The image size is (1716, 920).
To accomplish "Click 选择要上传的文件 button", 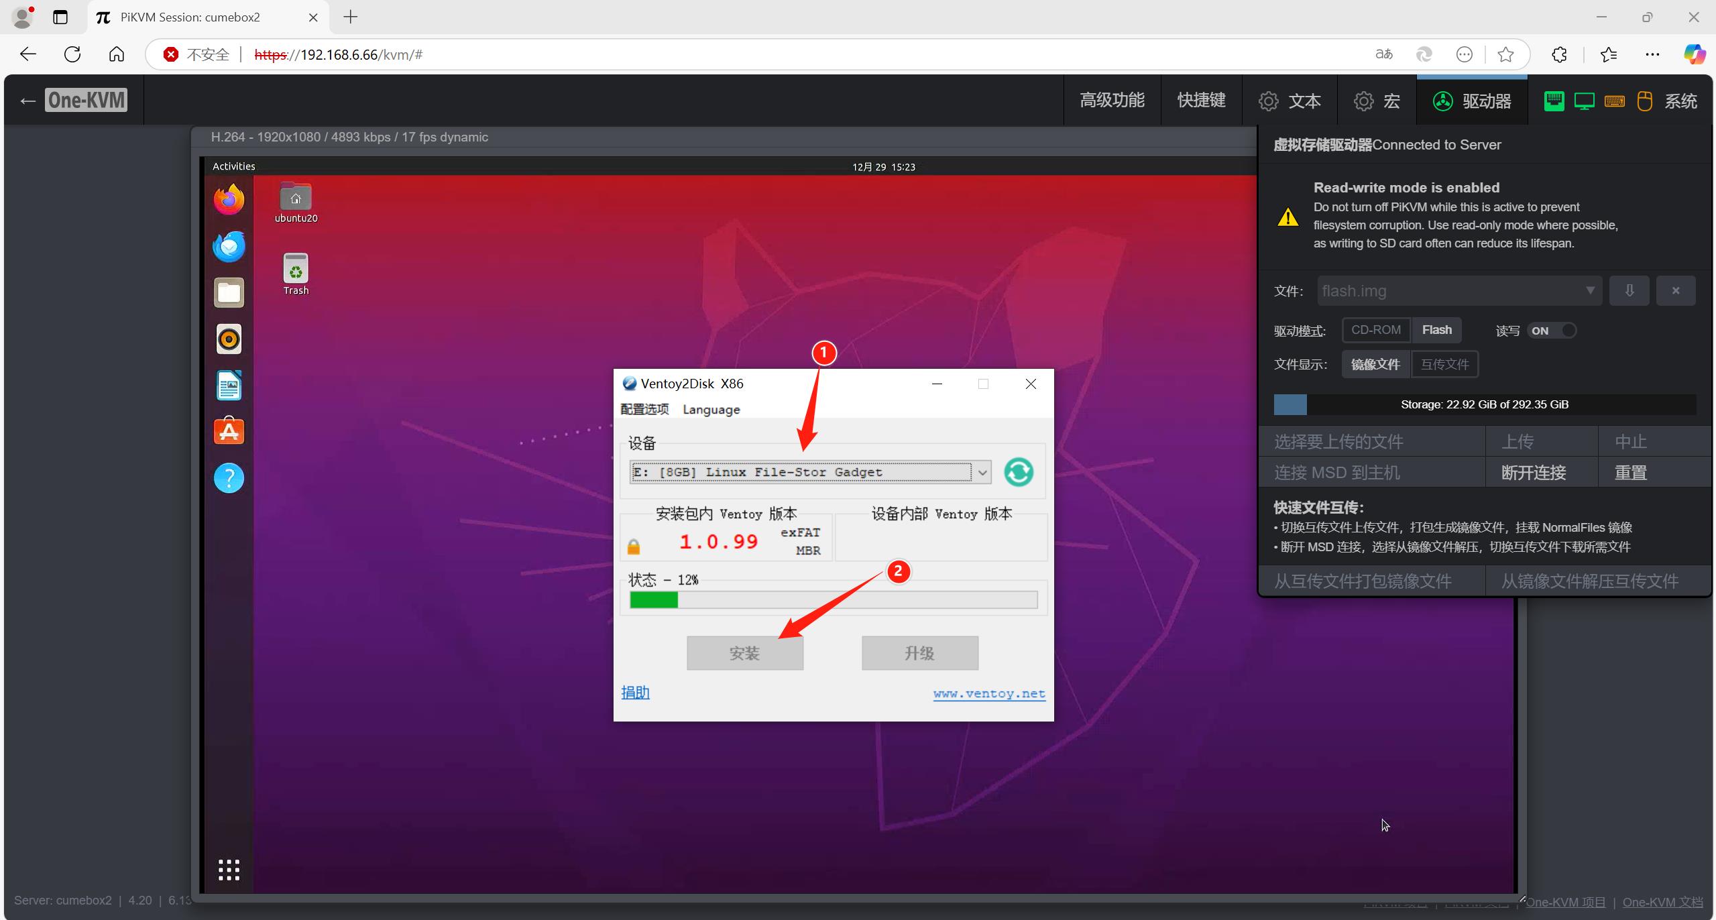I will pos(1371,442).
